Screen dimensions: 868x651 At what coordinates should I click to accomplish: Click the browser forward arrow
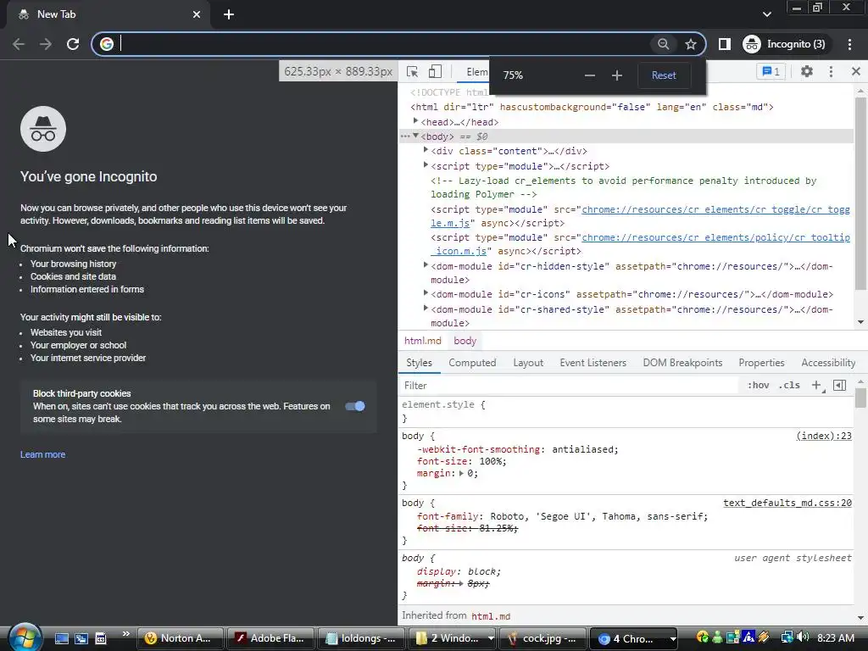tap(46, 44)
